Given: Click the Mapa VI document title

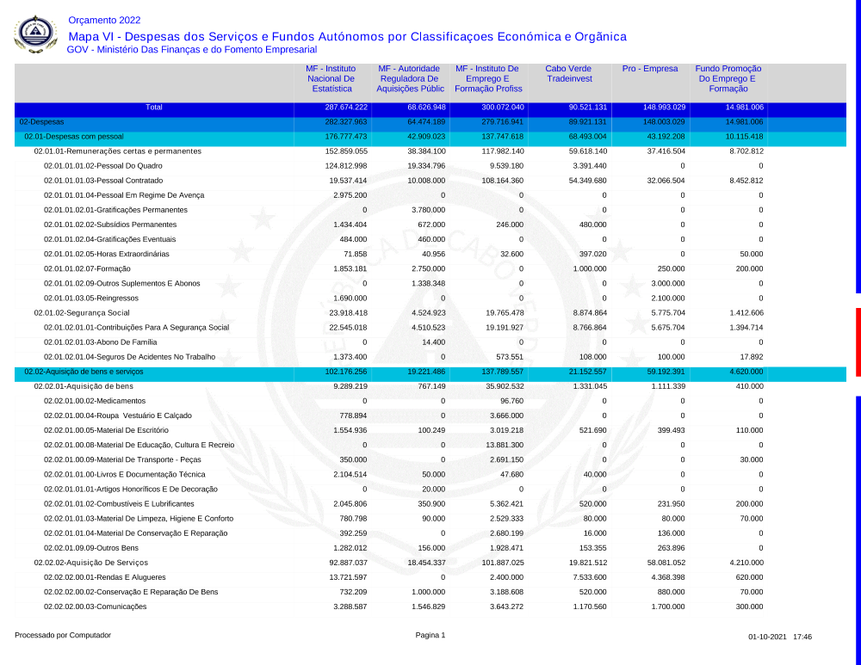Looking at the screenshot, I should pyautogui.click(x=347, y=36).
